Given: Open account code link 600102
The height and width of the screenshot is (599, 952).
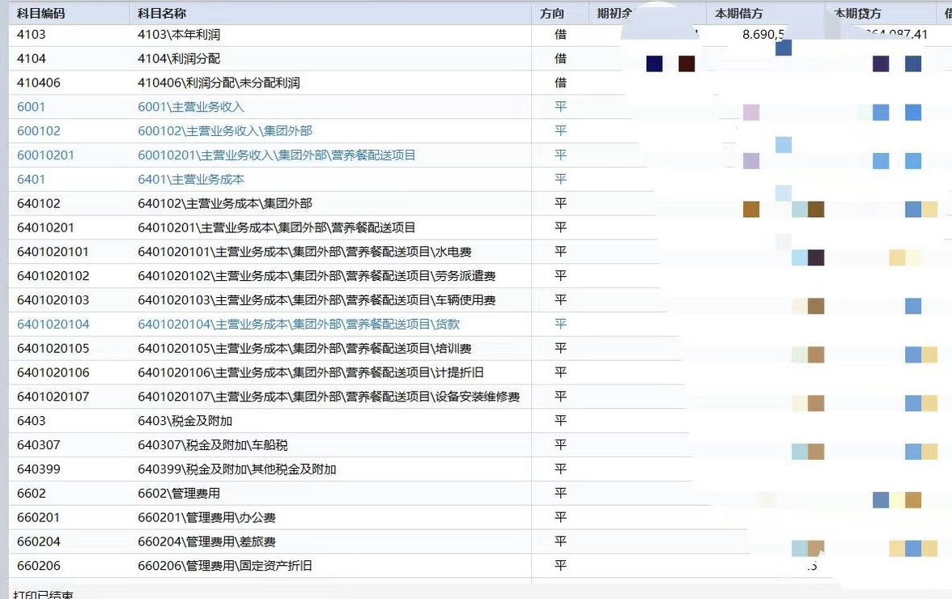Looking at the screenshot, I should coord(39,131).
